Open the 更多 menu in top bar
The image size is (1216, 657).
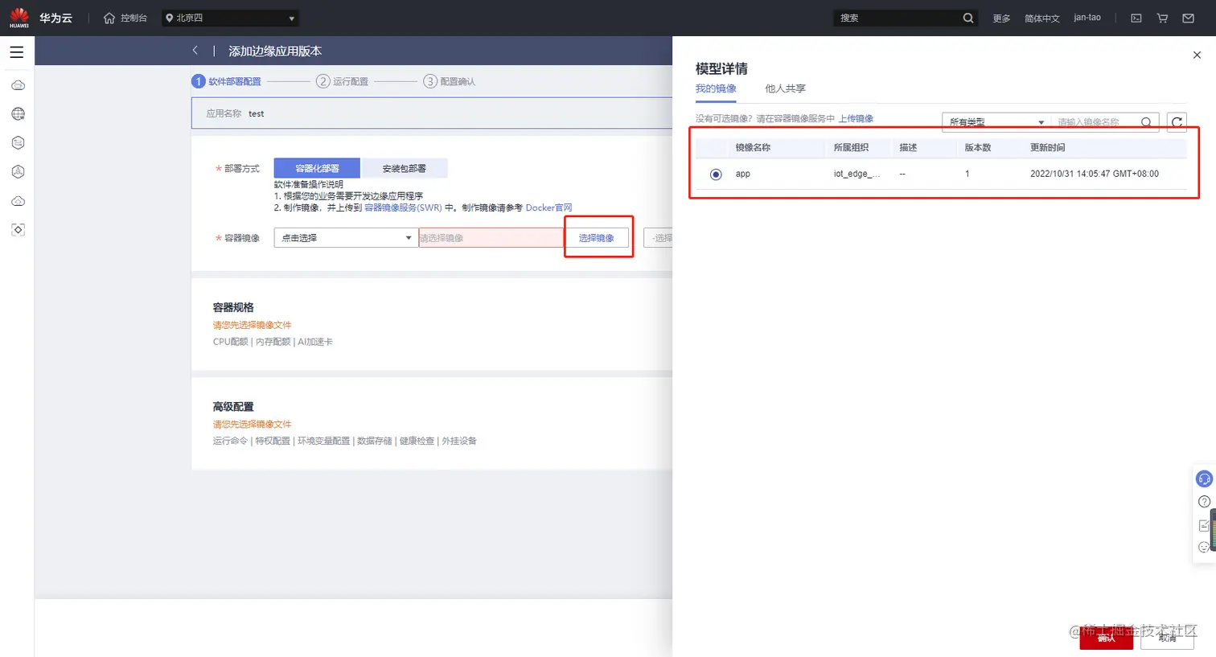pos(1001,18)
